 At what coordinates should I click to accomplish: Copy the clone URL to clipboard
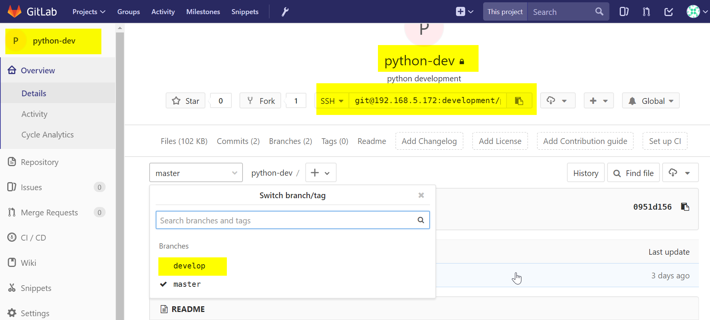pos(519,101)
